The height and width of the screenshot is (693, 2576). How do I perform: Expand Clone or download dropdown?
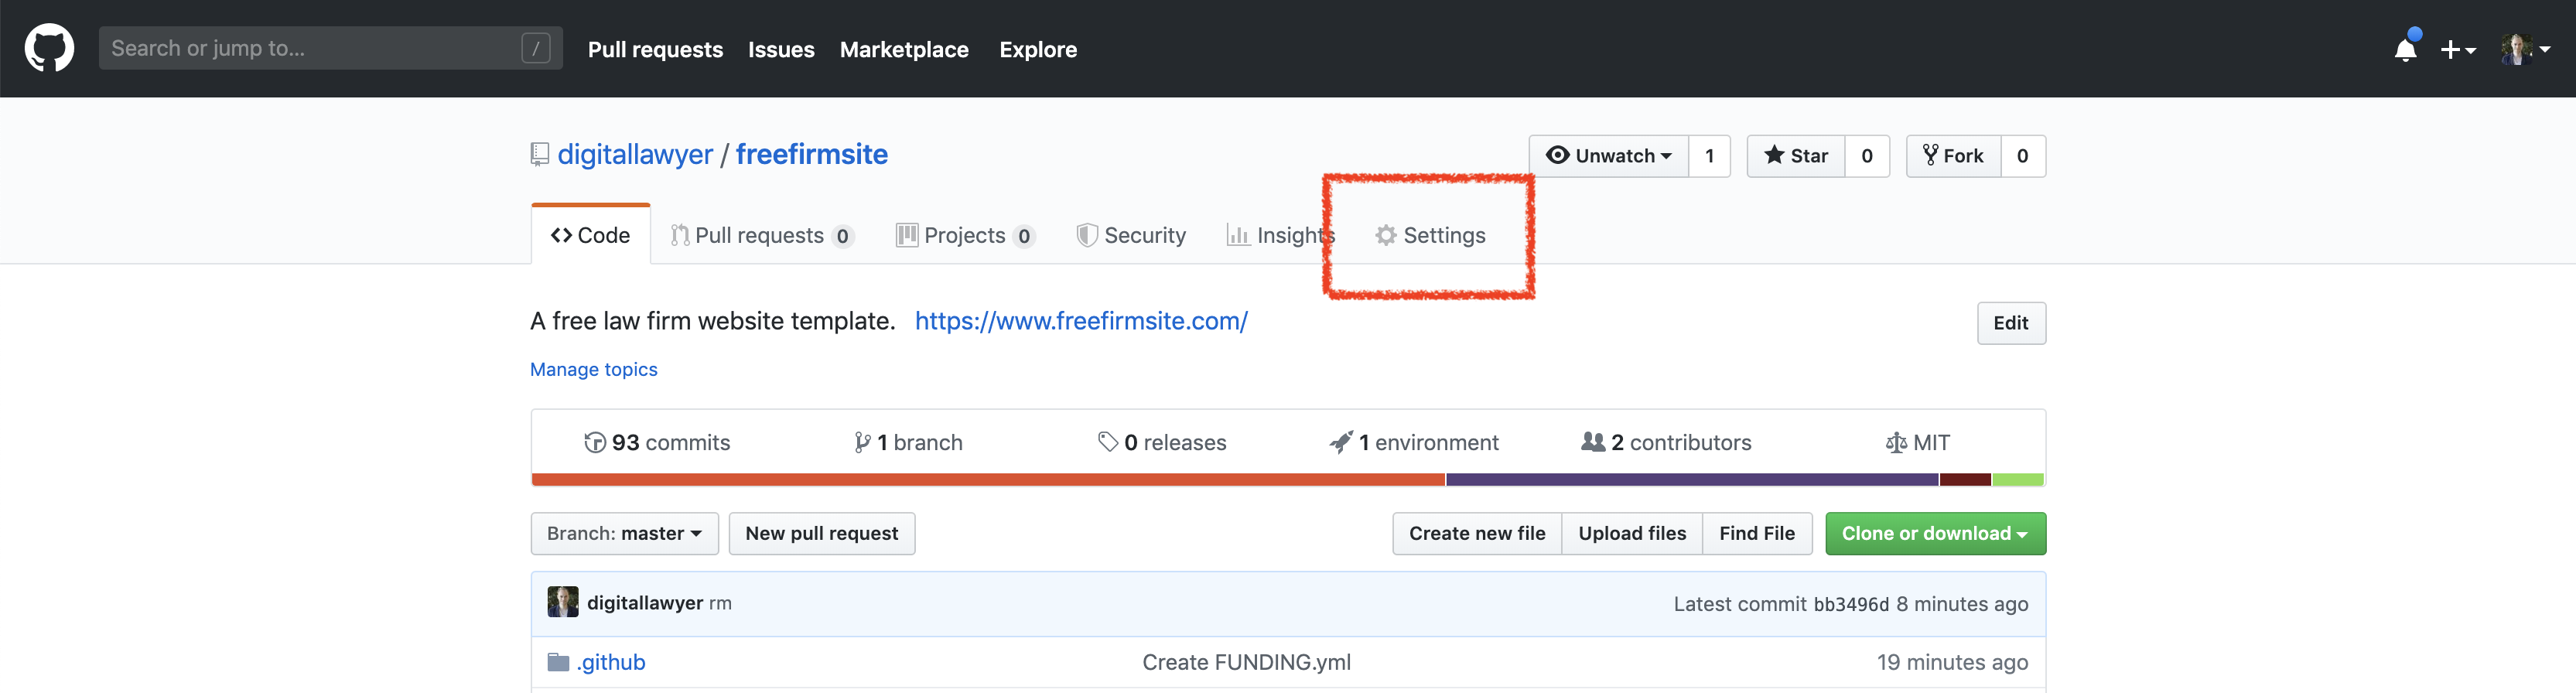coord(1935,533)
